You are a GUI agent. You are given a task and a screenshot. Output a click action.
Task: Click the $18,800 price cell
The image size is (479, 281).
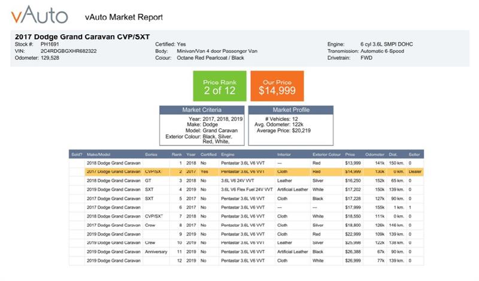[x=353, y=225]
